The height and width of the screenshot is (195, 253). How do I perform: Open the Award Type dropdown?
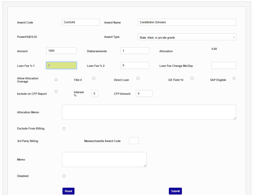[187, 37]
